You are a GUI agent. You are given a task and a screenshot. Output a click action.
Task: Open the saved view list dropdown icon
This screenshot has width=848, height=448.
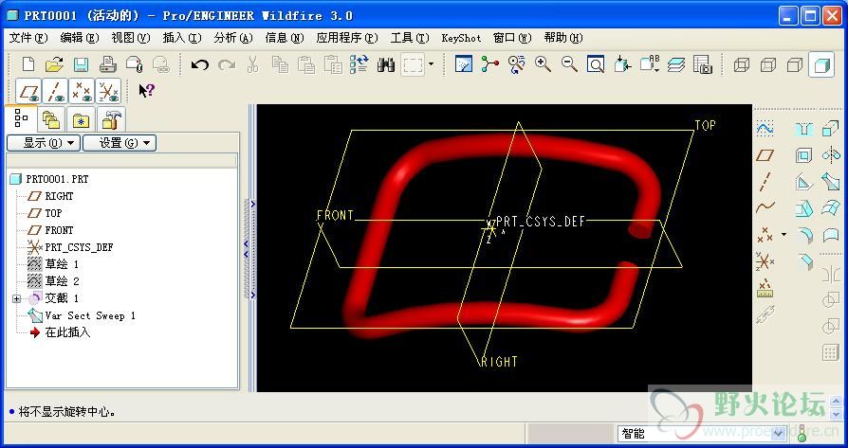tap(649, 64)
